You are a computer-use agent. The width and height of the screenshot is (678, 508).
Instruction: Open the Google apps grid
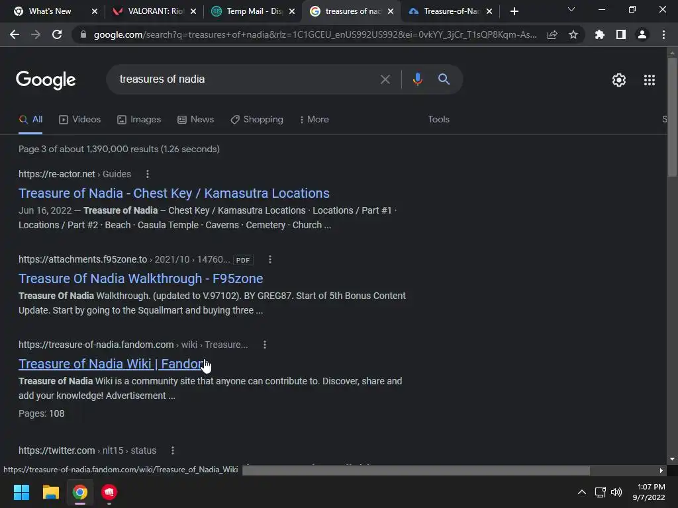point(650,80)
